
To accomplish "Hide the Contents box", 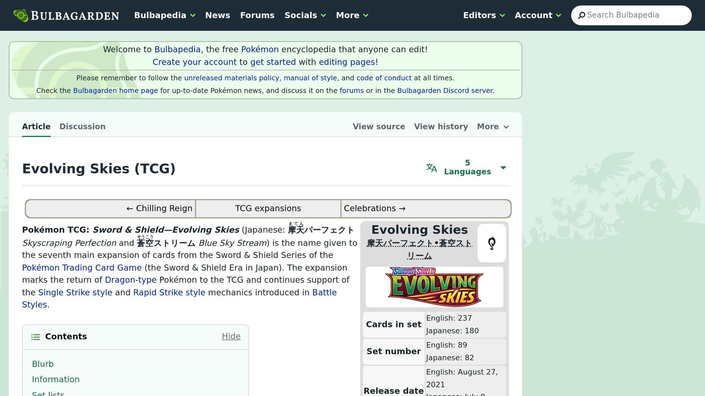I will point(231,336).
